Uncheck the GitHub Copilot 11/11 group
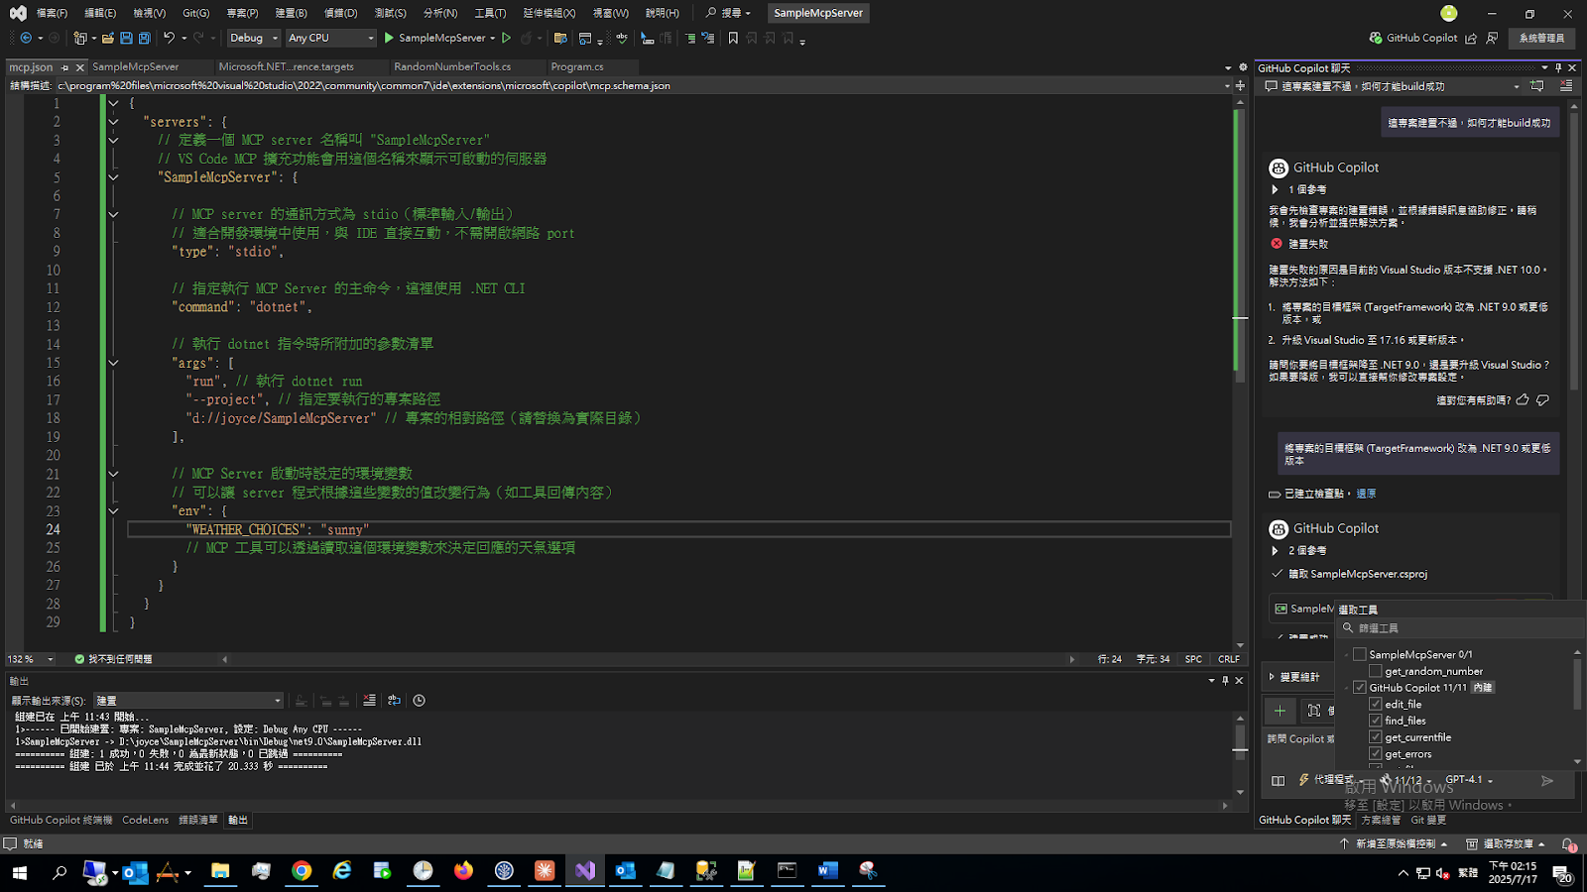The image size is (1587, 892). coord(1360,687)
